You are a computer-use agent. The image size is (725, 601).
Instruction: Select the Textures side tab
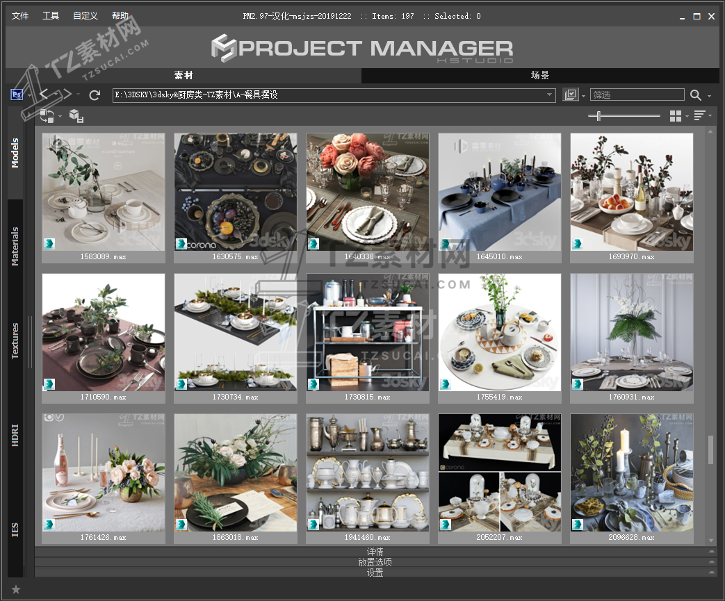click(x=15, y=340)
